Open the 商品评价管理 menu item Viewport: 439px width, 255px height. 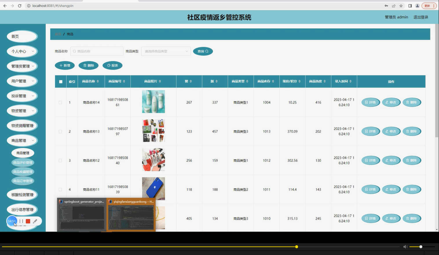(x=23, y=162)
